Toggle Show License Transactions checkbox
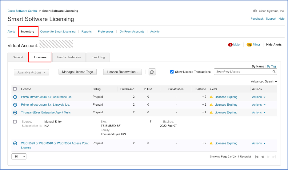The image size is (288, 170). pos(172,72)
